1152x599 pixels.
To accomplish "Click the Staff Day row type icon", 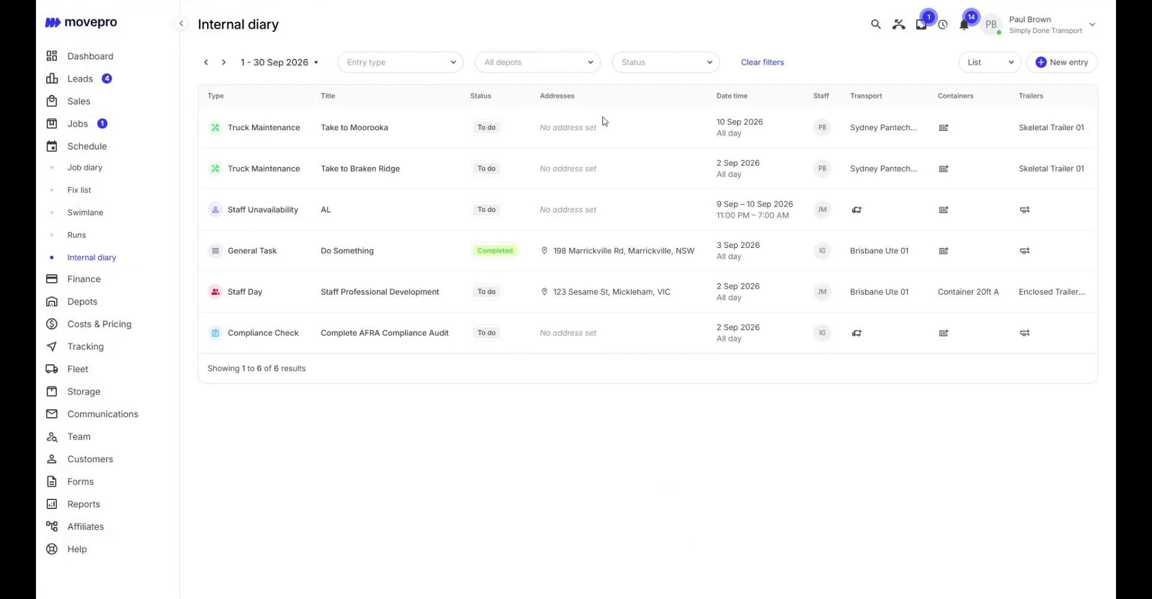I will point(215,292).
